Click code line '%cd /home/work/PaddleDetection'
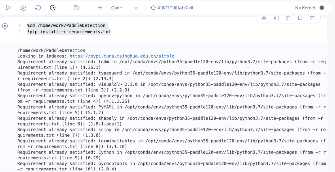Viewport: 335px width, 172px height. pos(66,26)
